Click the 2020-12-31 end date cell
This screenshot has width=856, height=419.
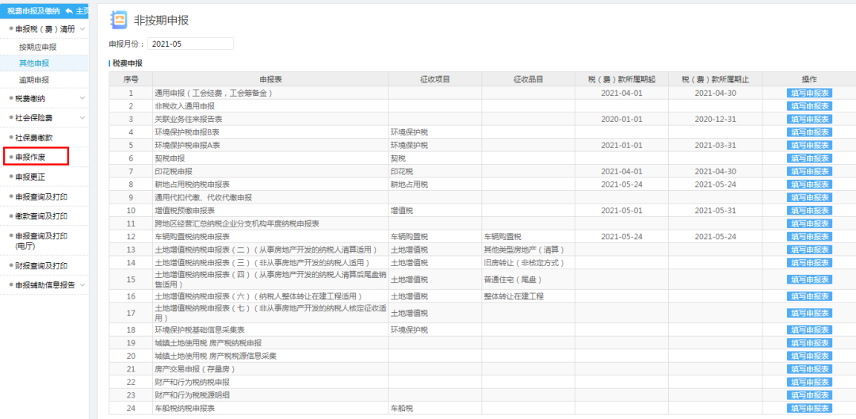[x=715, y=119]
